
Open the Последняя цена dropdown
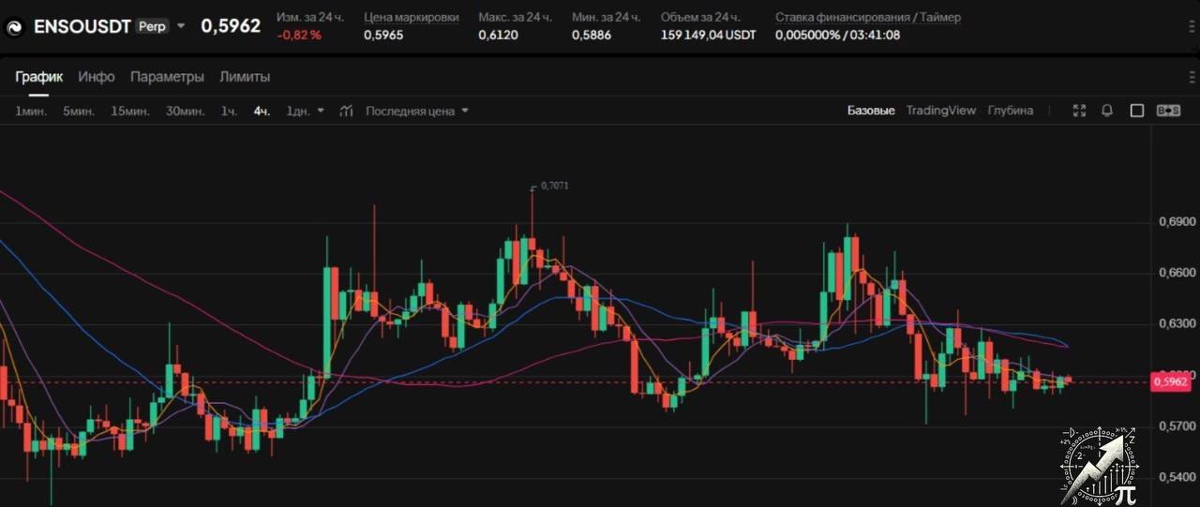417,111
